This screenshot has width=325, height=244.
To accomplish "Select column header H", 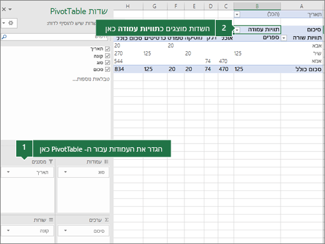I will [128, 6].
